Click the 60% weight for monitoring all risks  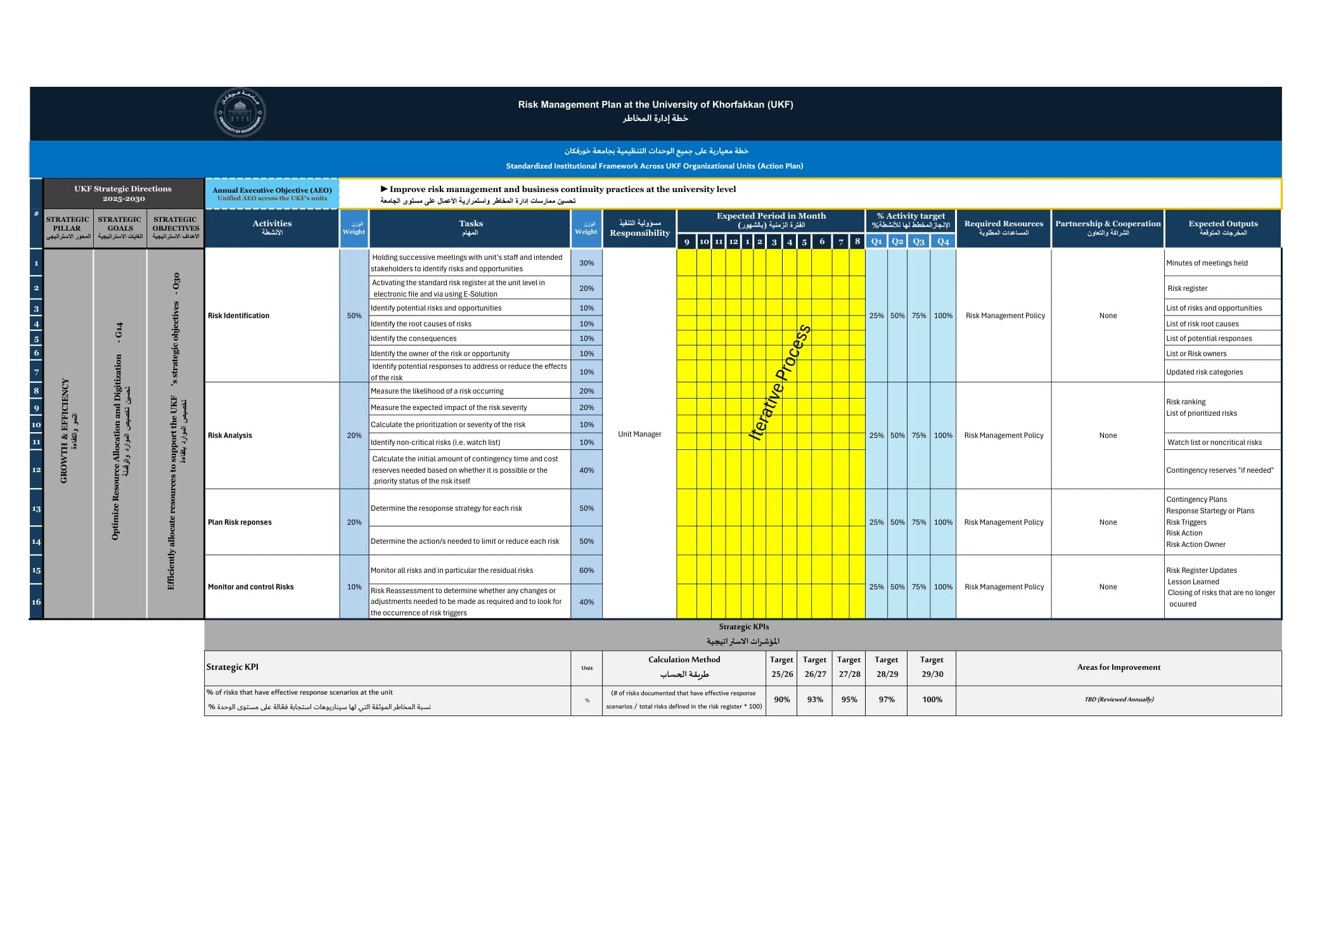click(x=587, y=570)
